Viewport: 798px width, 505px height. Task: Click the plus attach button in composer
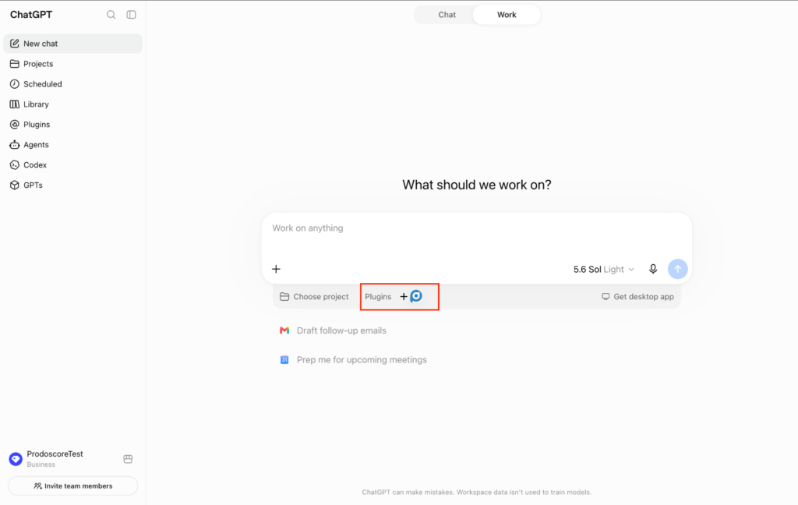(x=276, y=269)
